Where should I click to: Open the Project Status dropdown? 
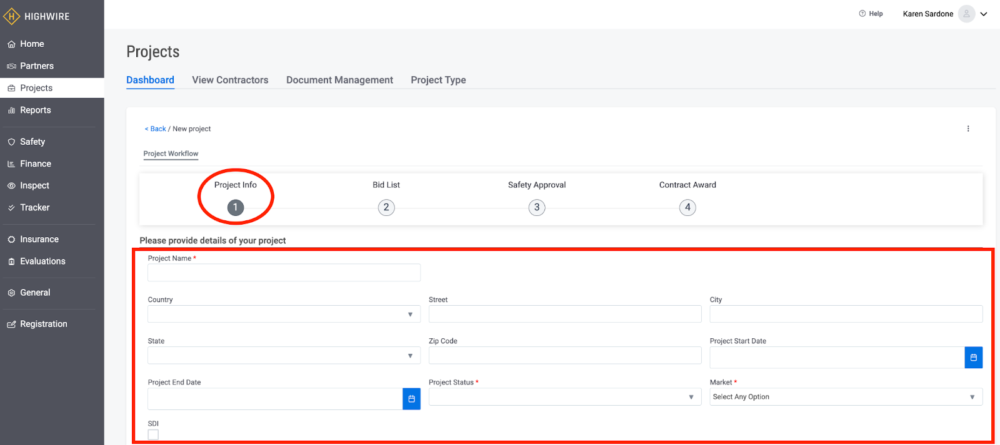click(565, 397)
